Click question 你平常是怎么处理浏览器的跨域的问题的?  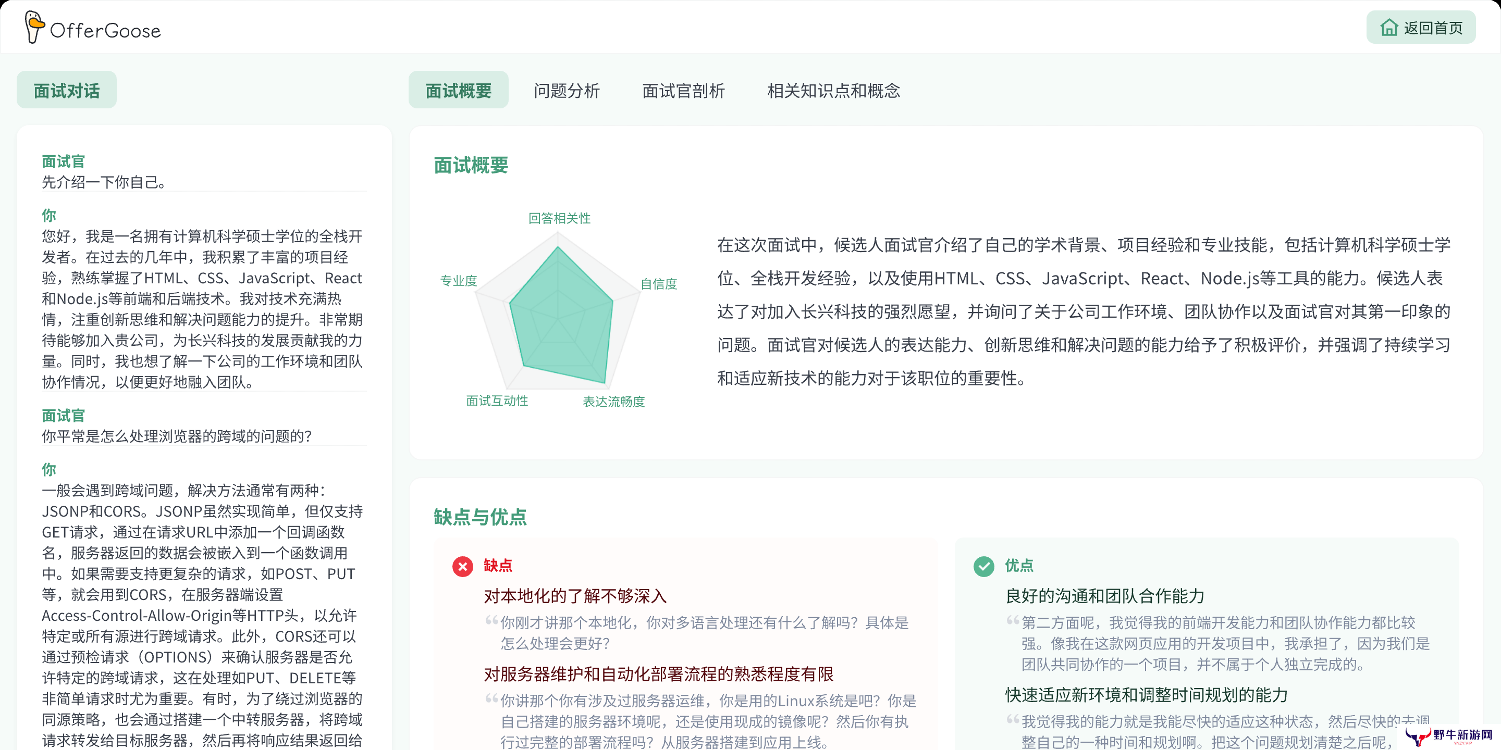177,436
